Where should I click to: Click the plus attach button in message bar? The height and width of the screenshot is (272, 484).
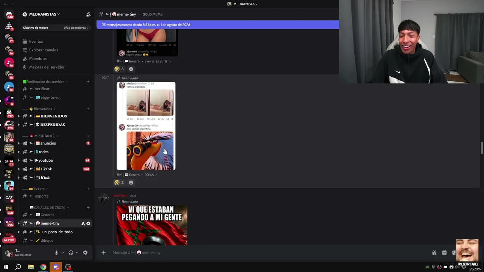point(104,252)
